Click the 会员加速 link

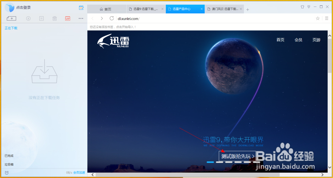click(x=79, y=173)
